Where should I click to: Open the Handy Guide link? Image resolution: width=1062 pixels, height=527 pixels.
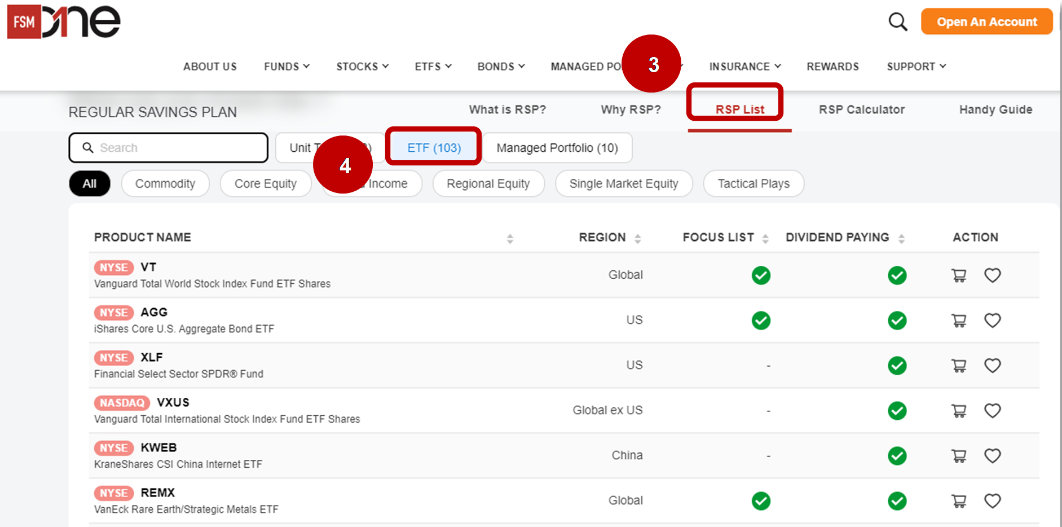995,109
